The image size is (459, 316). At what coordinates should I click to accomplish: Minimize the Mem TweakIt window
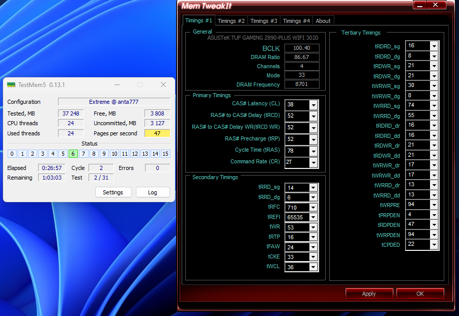click(420, 5)
